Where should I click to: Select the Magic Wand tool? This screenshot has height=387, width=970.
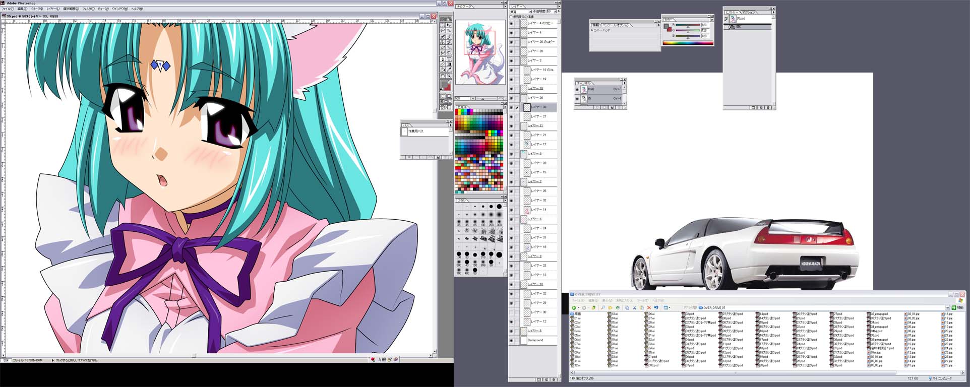(449, 30)
